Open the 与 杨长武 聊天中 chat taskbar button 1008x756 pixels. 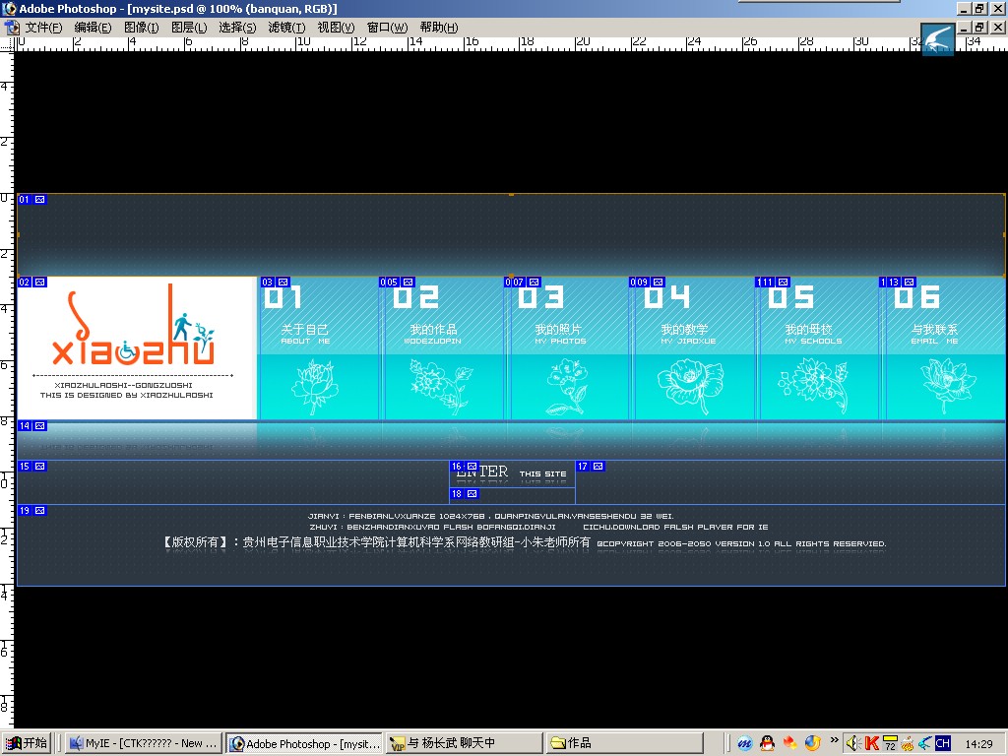[465, 743]
